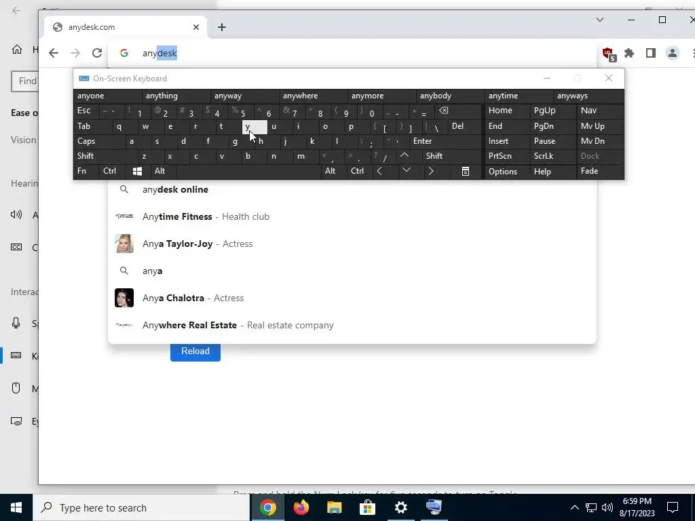The height and width of the screenshot is (521, 695).
Task: Select 'Anya Taylor-Joy' suggestion
Action: pyautogui.click(x=352, y=244)
